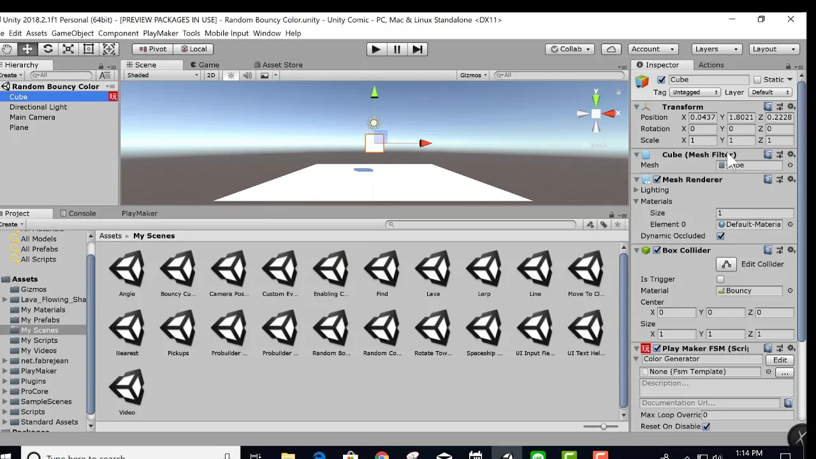Open Element 0 material picker circle
The image size is (816, 459).
pos(790,224)
